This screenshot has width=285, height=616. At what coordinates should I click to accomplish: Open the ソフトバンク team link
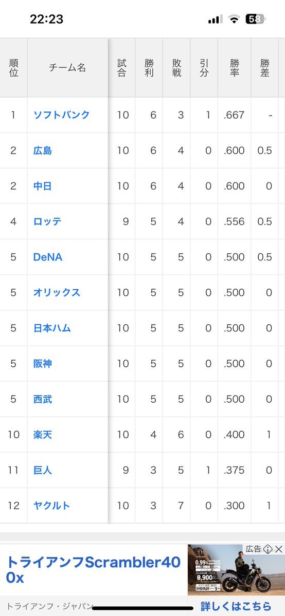tap(61, 115)
